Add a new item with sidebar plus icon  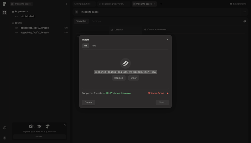coord(66,4)
